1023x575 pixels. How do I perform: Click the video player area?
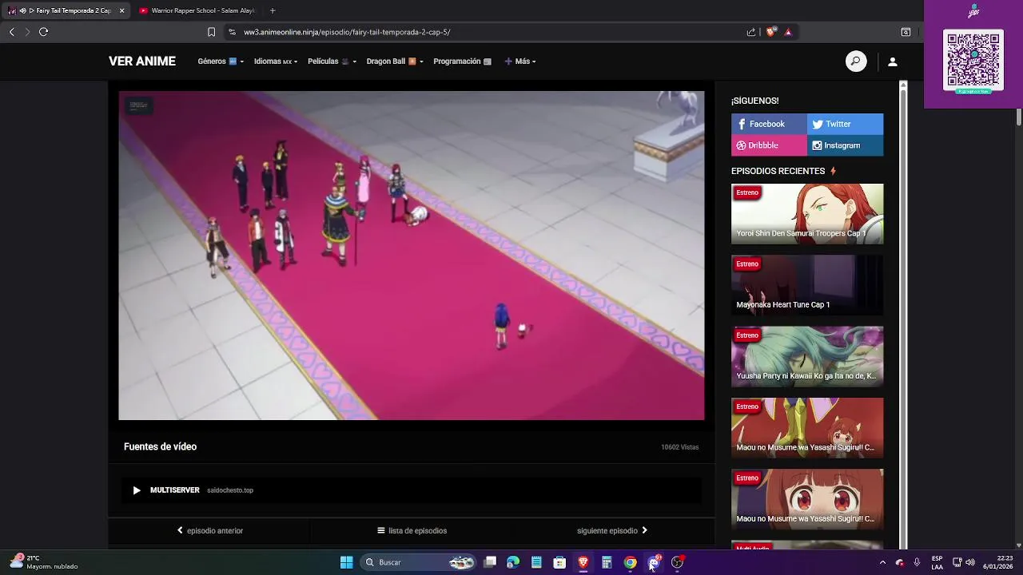412,256
